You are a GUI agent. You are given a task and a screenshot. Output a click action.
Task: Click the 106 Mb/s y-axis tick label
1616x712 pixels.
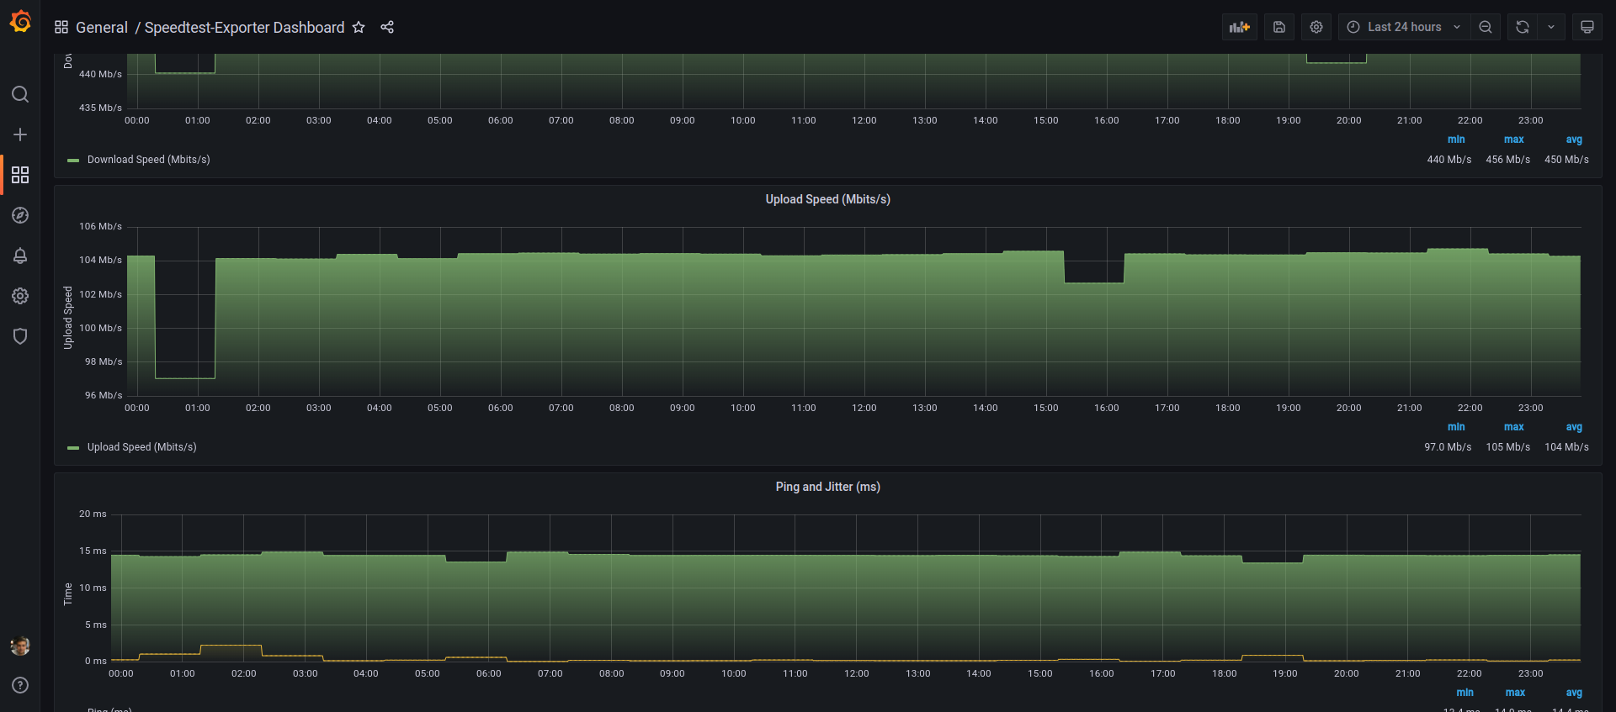pos(100,226)
